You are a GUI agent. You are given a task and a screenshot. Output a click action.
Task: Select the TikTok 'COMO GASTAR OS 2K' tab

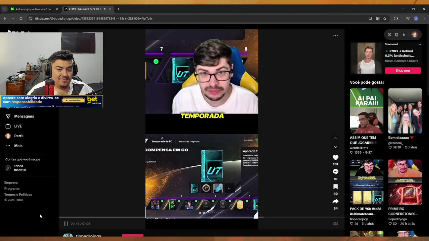tap(85, 9)
